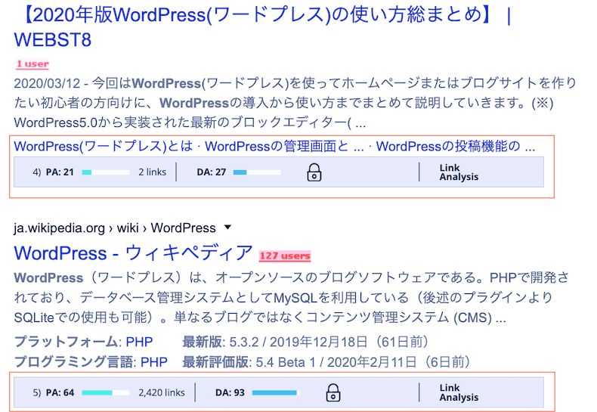The height and width of the screenshot is (412, 597).
Task: Open the 2020年版WordPress使い方総まとめ WEBST8 result title
Action: [x=263, y=27]
